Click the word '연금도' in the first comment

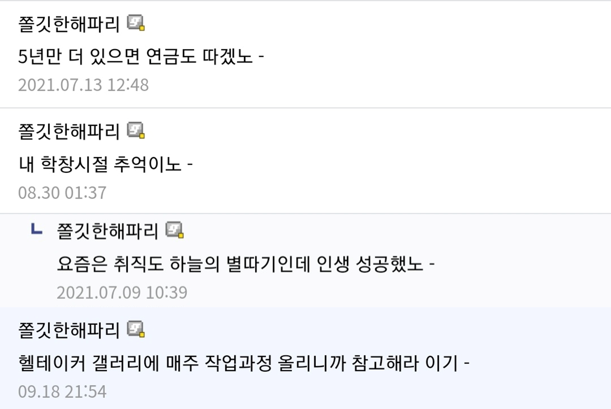pos(171,56)
